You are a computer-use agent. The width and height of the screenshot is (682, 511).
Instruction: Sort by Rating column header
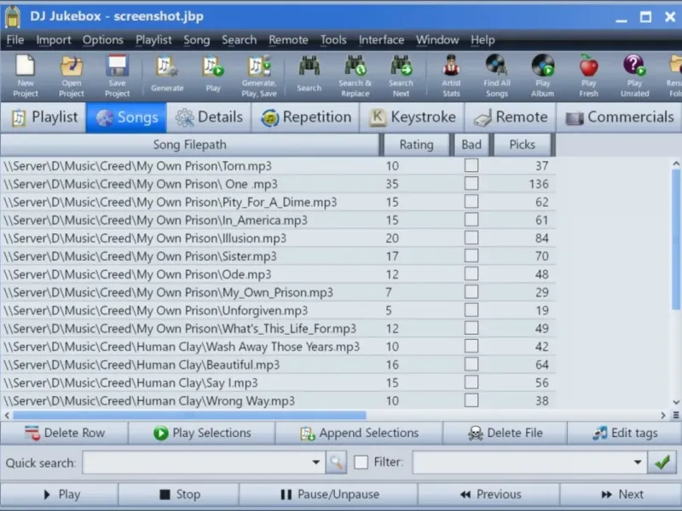click(x=416, y=145)
